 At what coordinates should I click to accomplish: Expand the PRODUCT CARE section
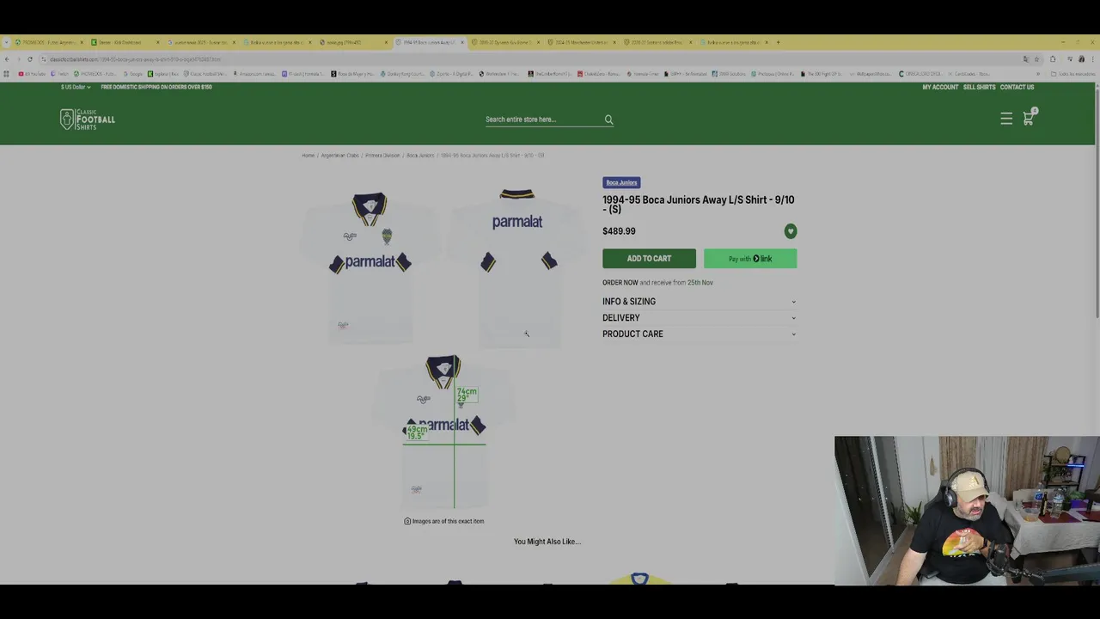700,334
